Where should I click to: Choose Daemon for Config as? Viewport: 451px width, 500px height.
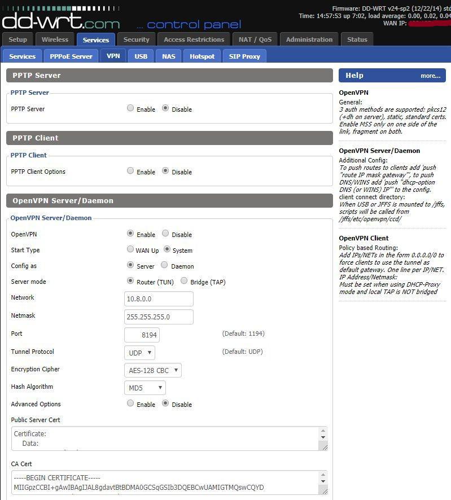[164, 265]
